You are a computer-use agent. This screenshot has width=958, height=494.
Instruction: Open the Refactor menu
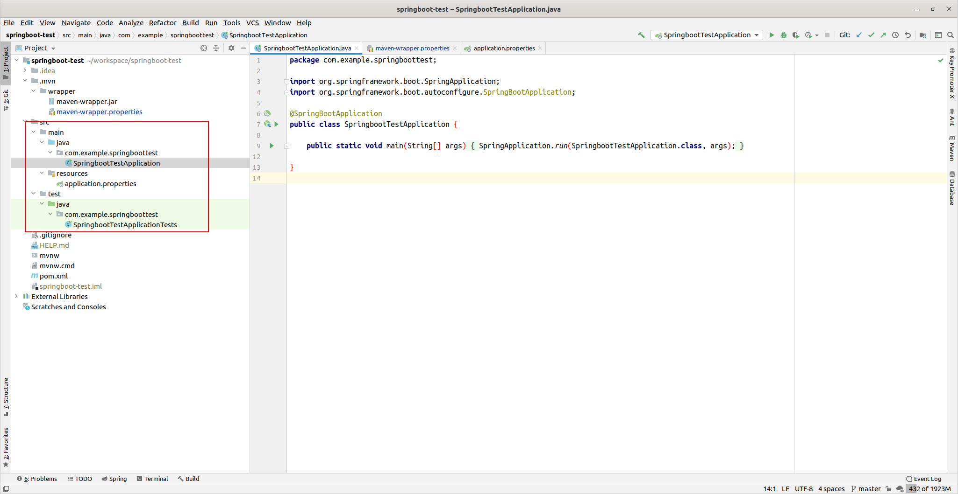(162, 23)
